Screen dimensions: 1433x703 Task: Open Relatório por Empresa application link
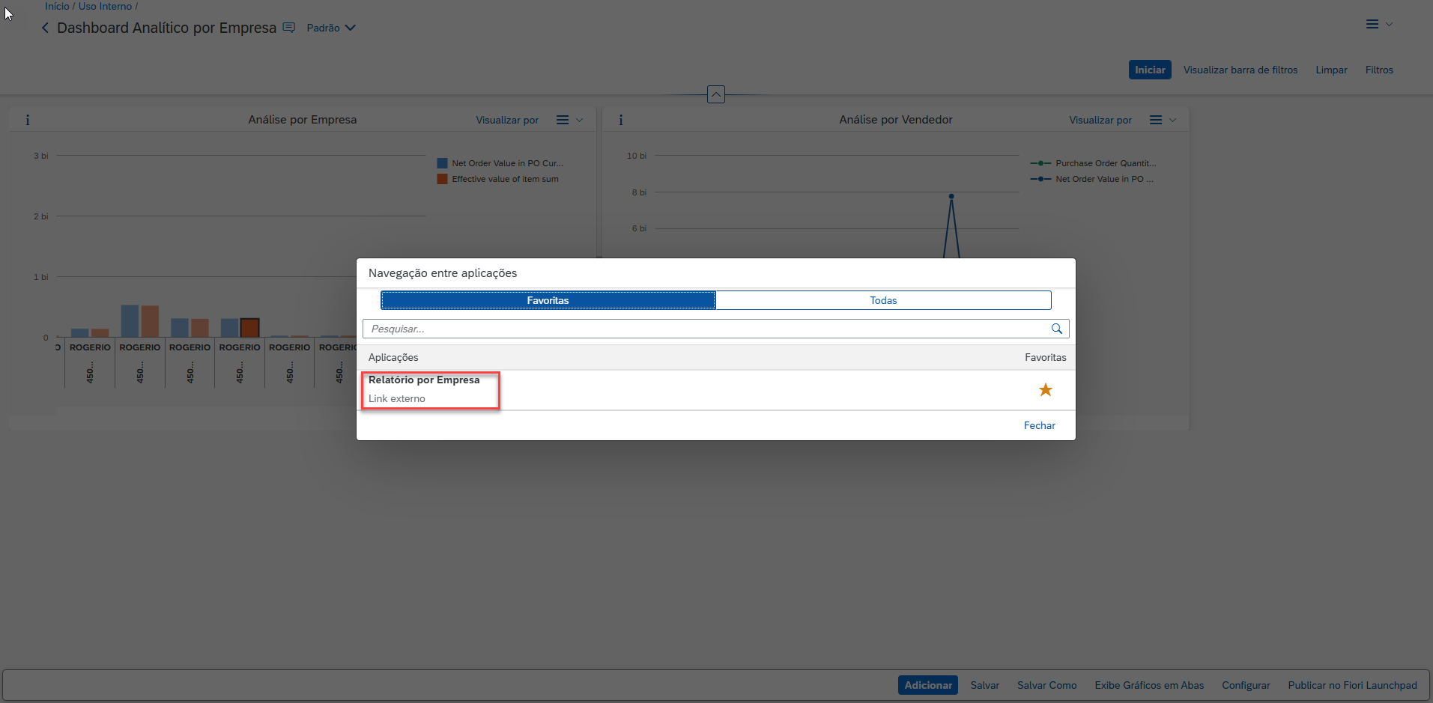[424, 380]
